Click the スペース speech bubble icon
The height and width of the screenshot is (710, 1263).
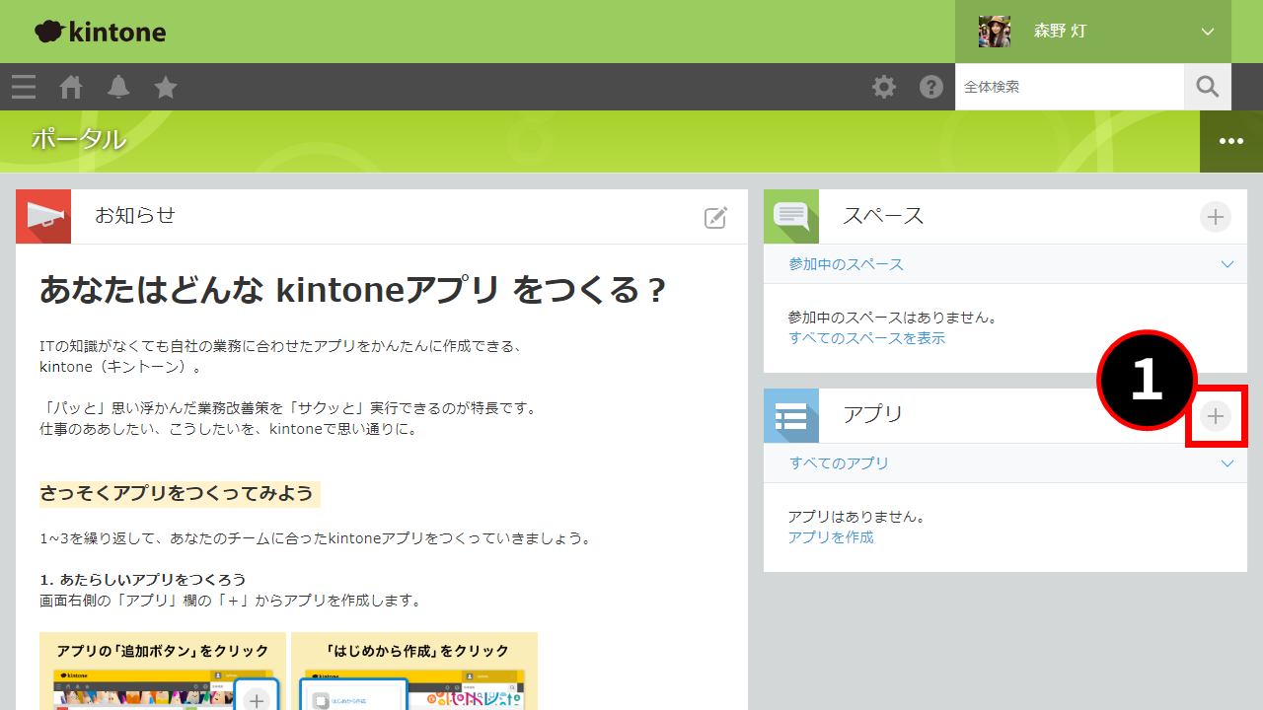(x=791, y=216)
